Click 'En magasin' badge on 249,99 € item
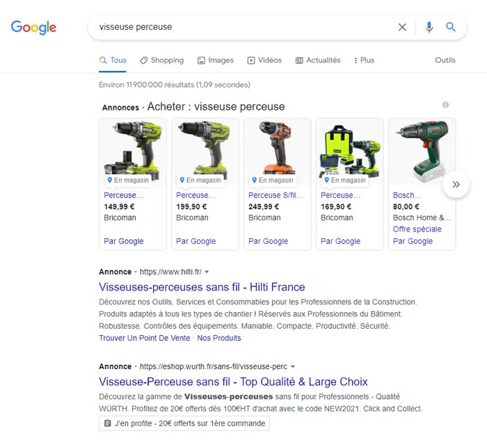 273,180
